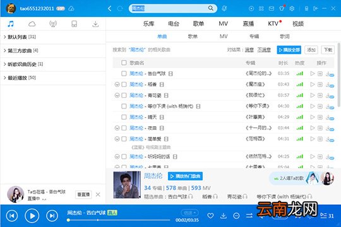Check the 晴天 song checkbox

124,117
